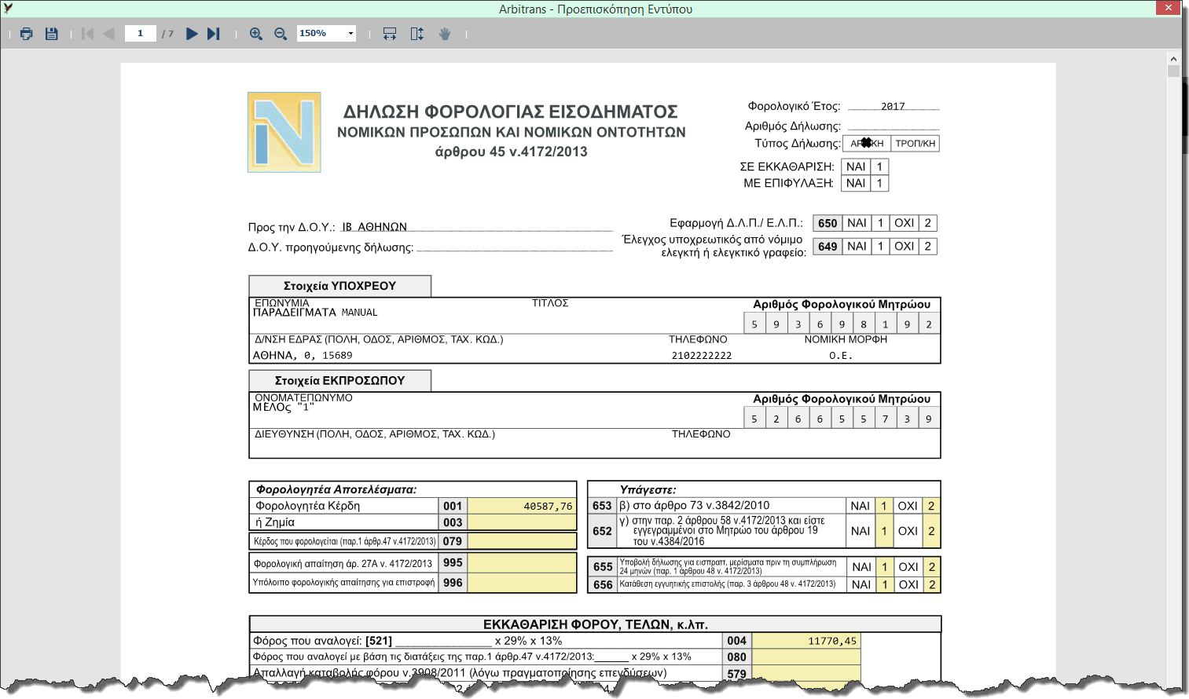This screenshot has height=699, width=1189.
Task: Close the print preview window
Action: (1168, 8)
